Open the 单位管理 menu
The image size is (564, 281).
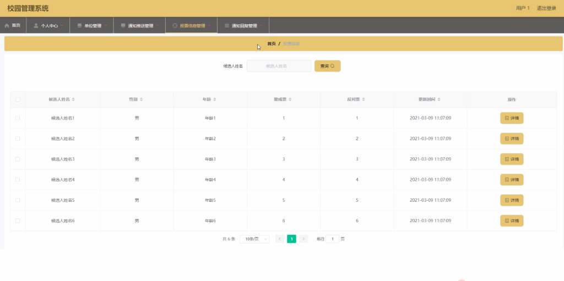93,26
